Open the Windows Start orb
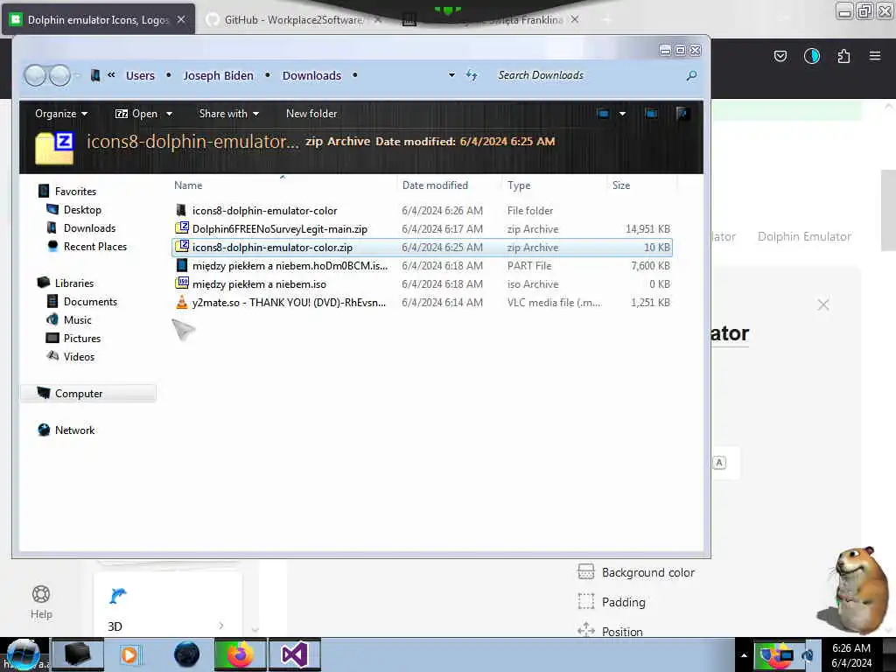 click(23, 654)
